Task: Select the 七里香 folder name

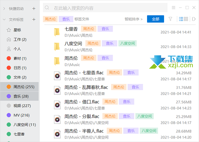Action: (x=71, y=29)
